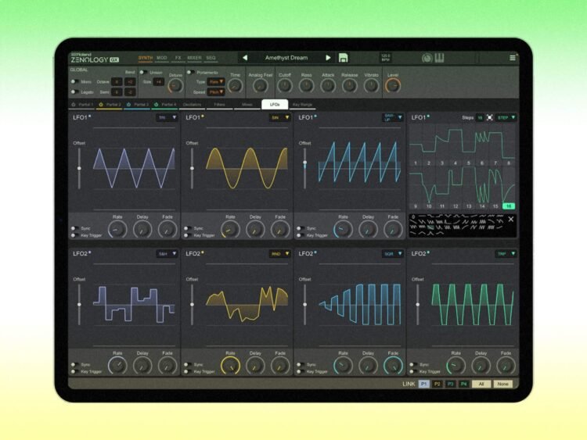Toggle Key Trigger in the SIN LFO1 panel
This screenshot has width=587, height=440.
pos(187,235)
